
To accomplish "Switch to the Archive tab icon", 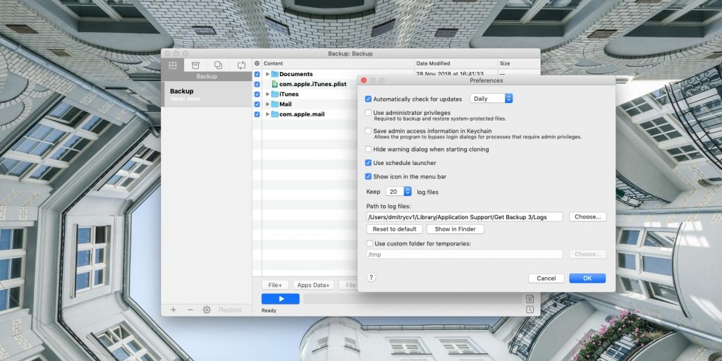I will [195, 65].
